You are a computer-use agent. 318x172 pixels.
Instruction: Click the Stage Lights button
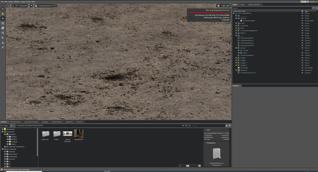click(223, 6)
